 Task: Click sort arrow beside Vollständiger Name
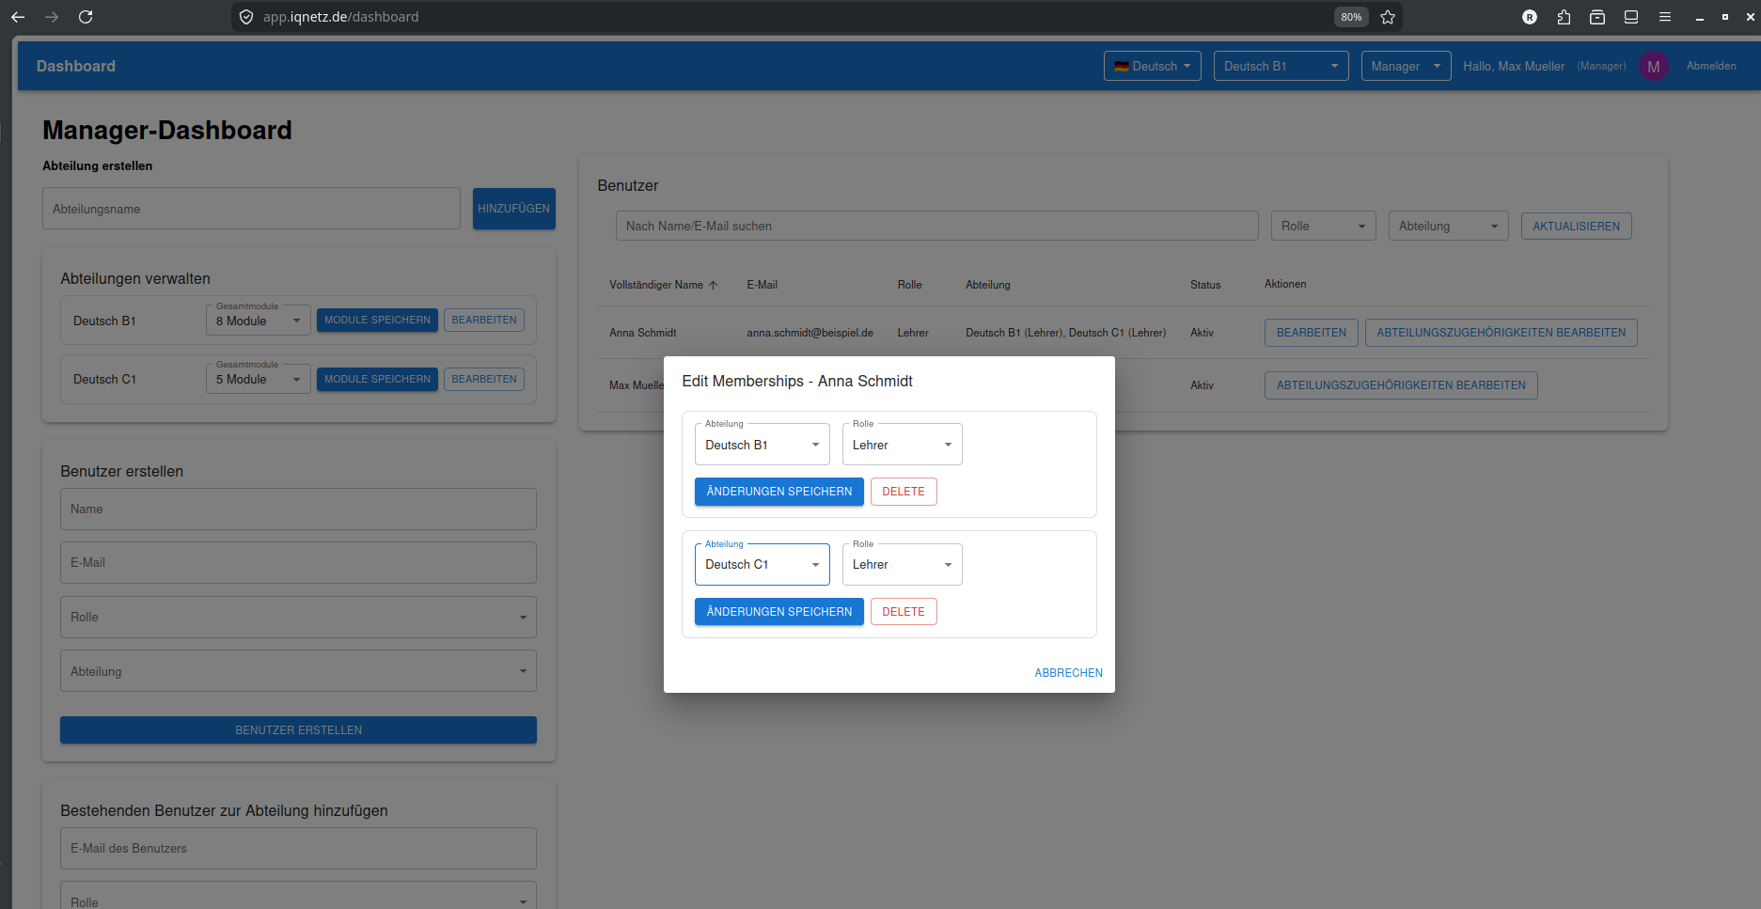click(x=714, y=285)
